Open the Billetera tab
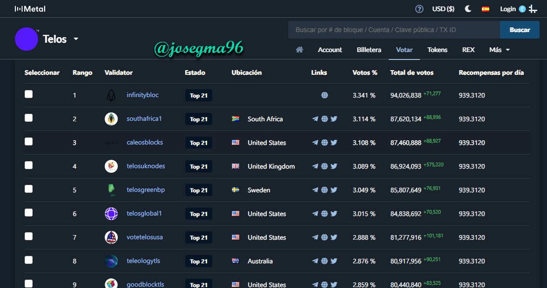Viewport: 547px width, 288px height. (x=369, y=50)
